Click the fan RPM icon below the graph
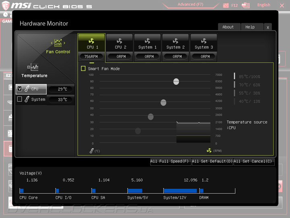 [209, 151]
